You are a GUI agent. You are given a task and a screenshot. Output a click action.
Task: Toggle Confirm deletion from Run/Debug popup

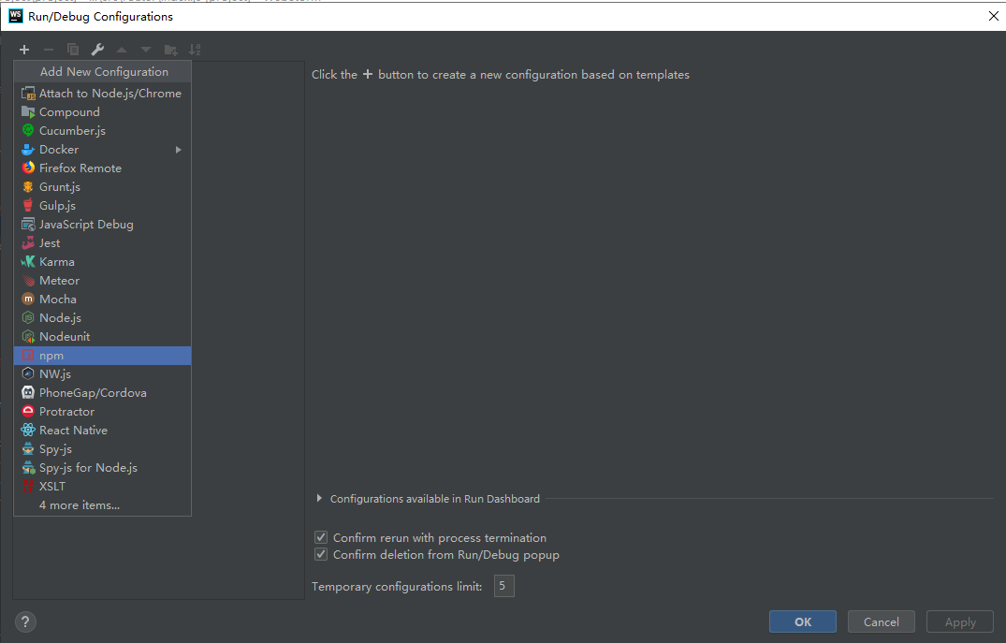pyautogui.click(x=321, y=554)
